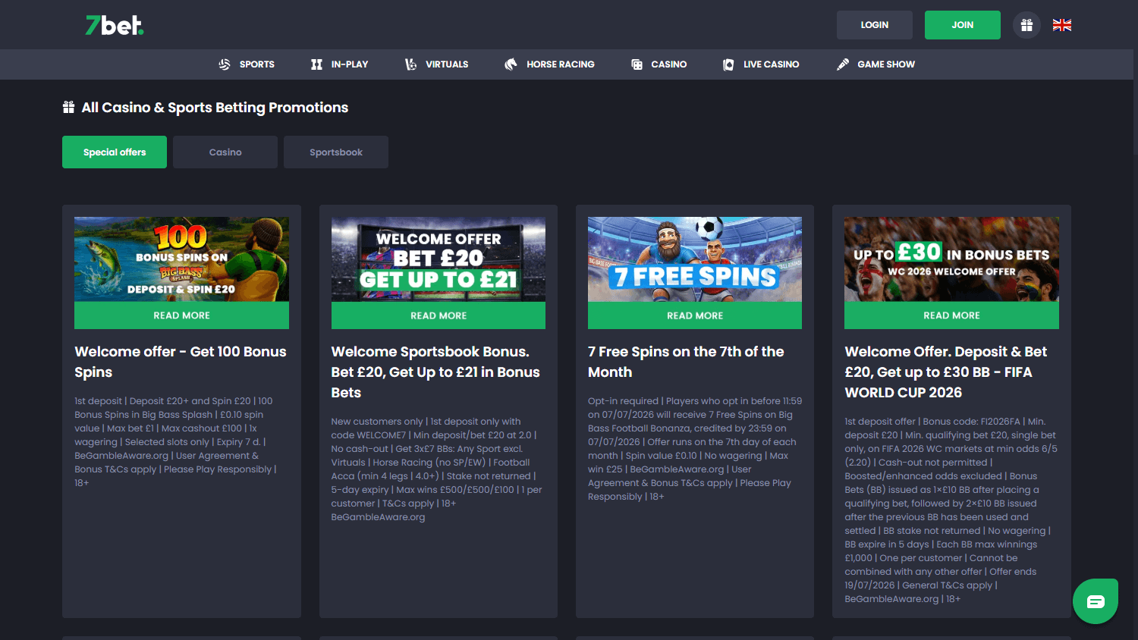Select the Special offers tab
Viewport: 1138px width, 640px height.
click(x=115, y=152)
